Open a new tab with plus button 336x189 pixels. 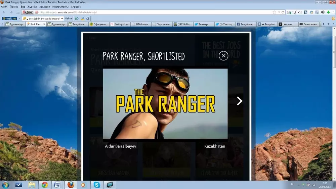click(x=328, y=24)
